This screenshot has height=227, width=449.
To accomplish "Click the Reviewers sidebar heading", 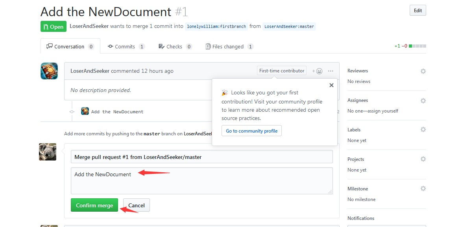I will 358,71.
